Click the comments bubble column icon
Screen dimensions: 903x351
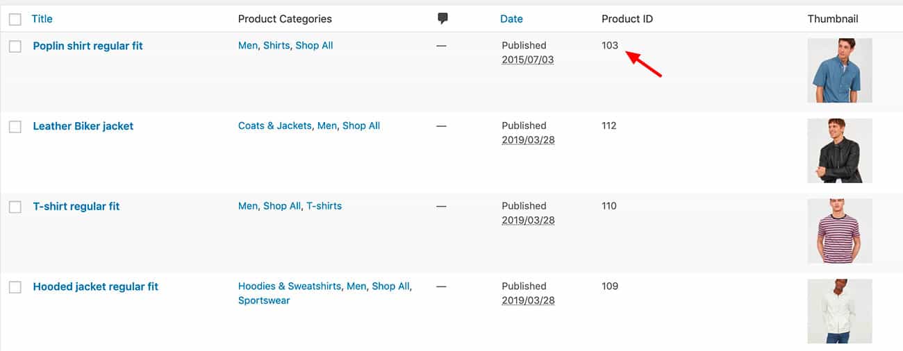click(442, 19)
